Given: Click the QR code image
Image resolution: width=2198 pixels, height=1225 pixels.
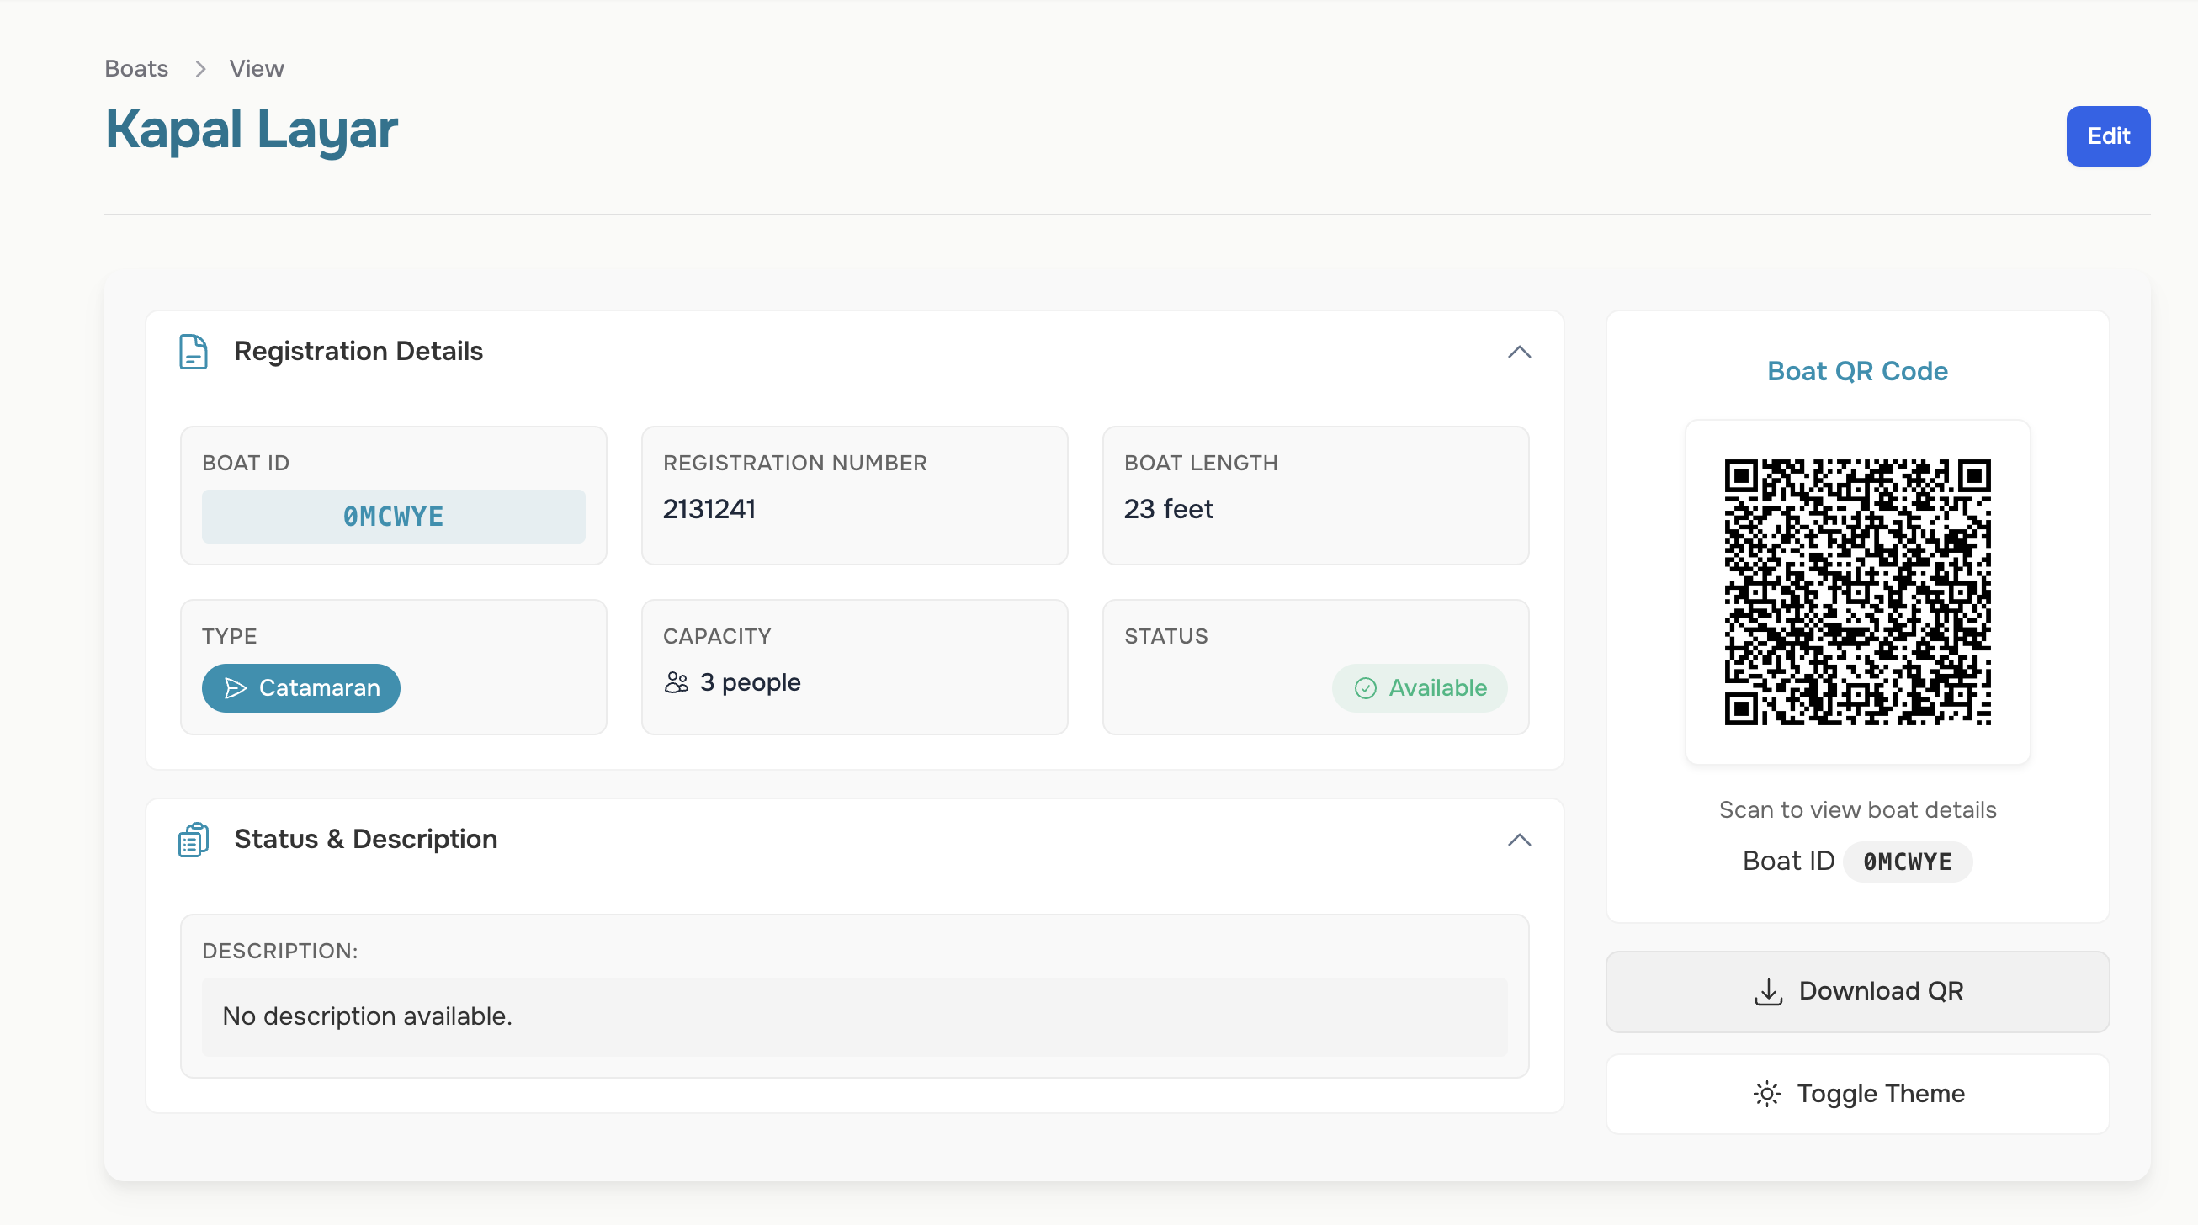Looking at the screenshot, I should (x=1858, y=594).
